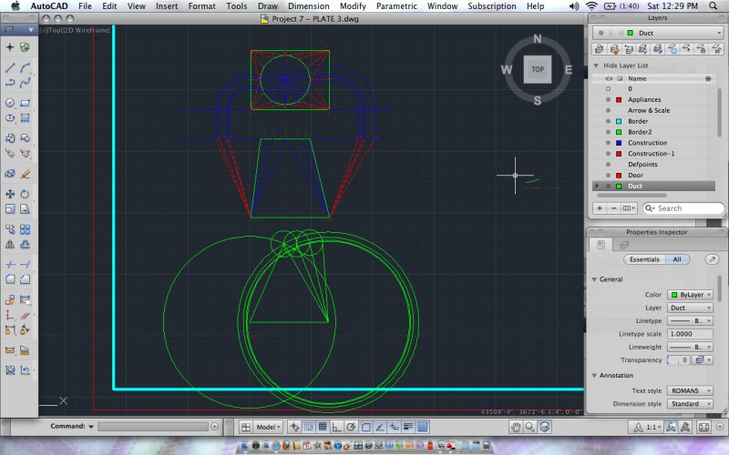Open the Model space dropdown
This screenshot has height=455, width=729.
(268, 427)
